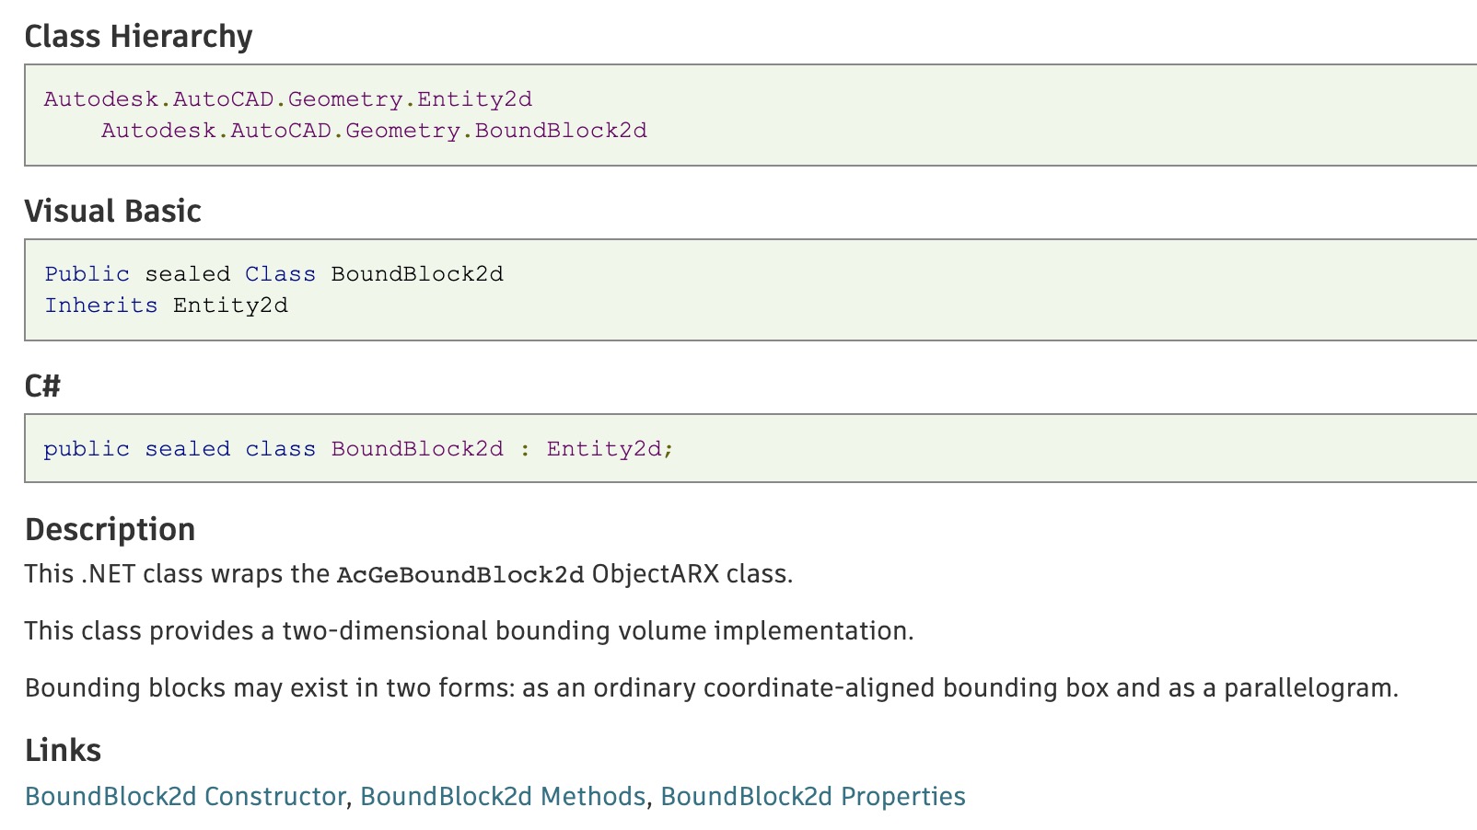The image size is (1477, 830).
Task: Click the two-dimensional bounding volume sentence
Action: pos(469,631)
